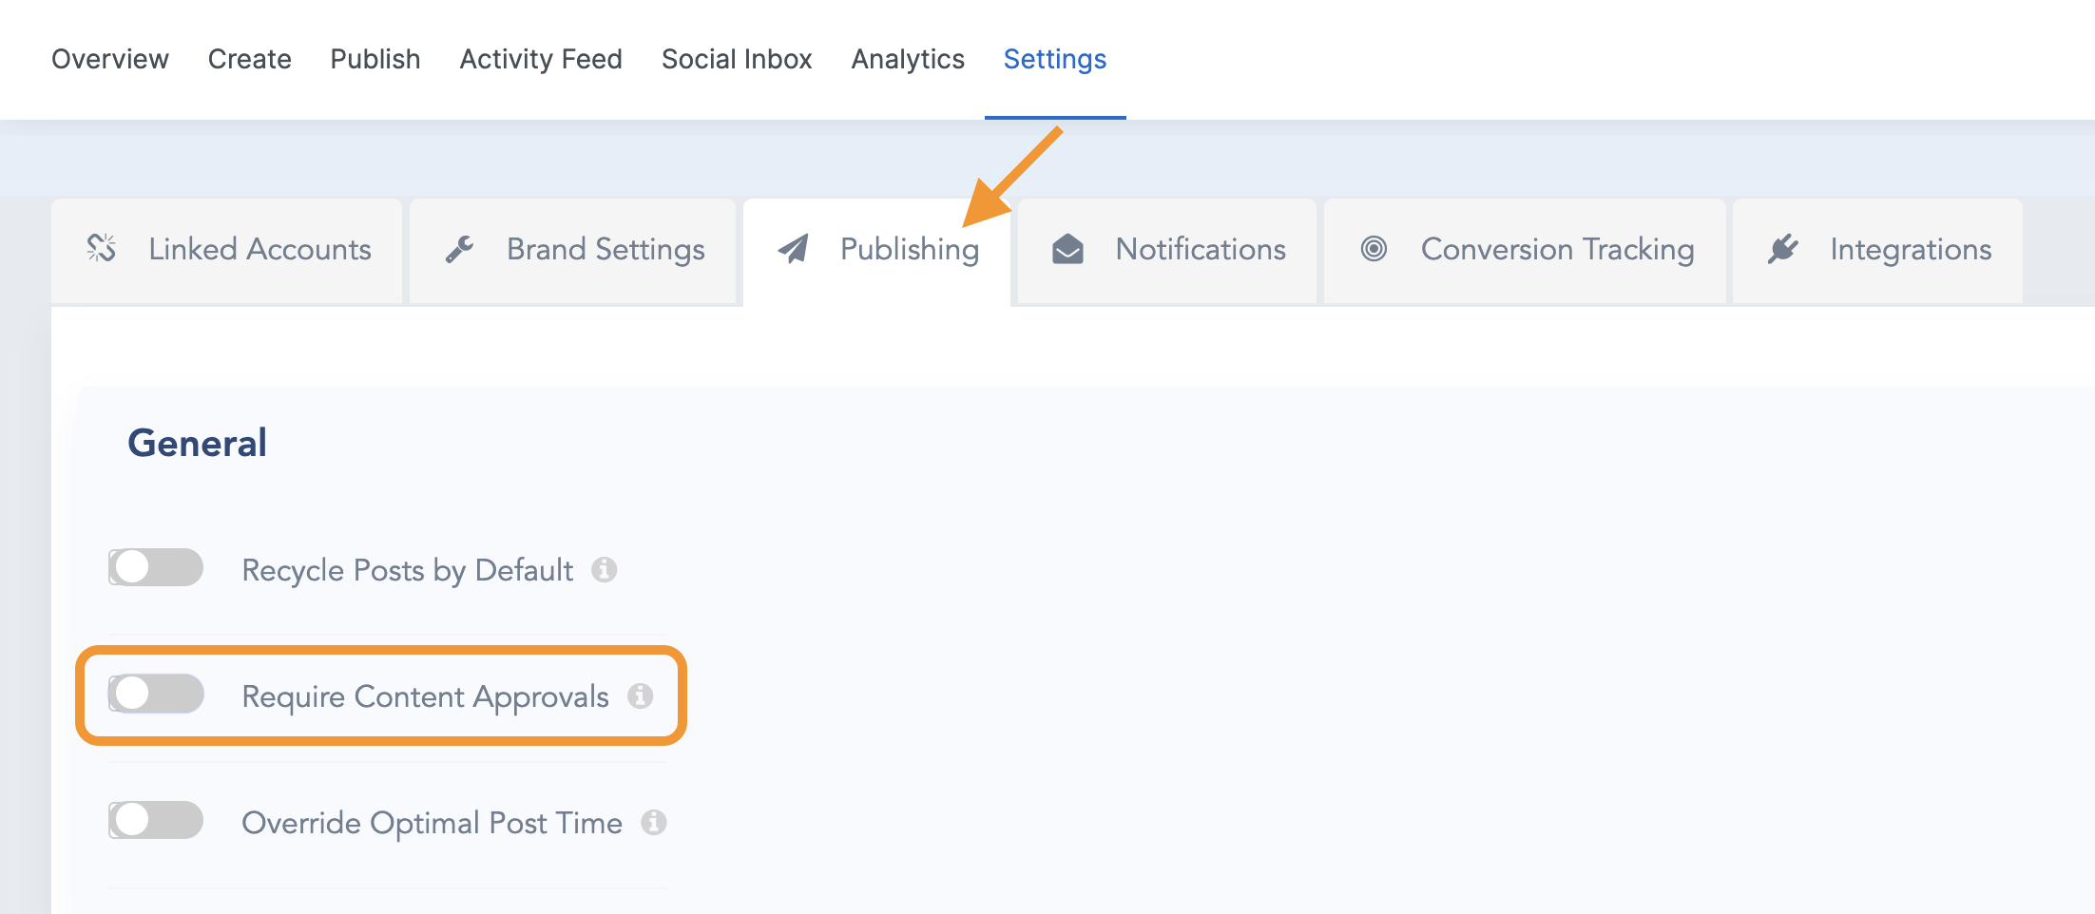
Task: Click the Overview link
Action: pos(109,59)
